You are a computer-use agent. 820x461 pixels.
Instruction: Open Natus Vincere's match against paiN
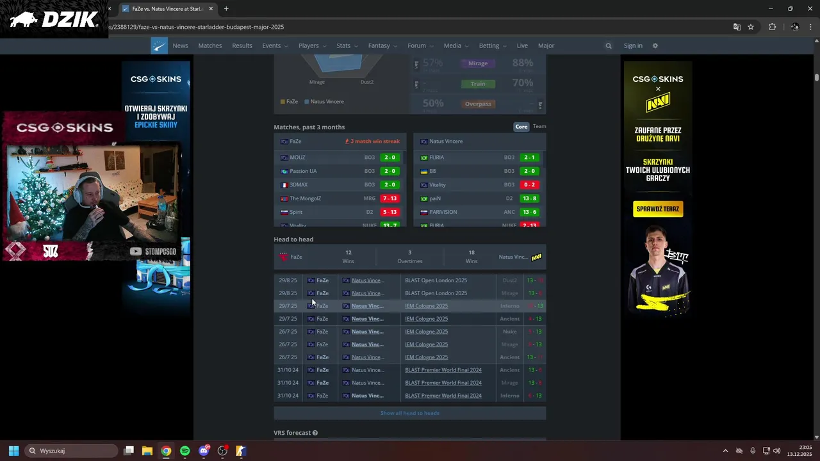tap(480, 198)
